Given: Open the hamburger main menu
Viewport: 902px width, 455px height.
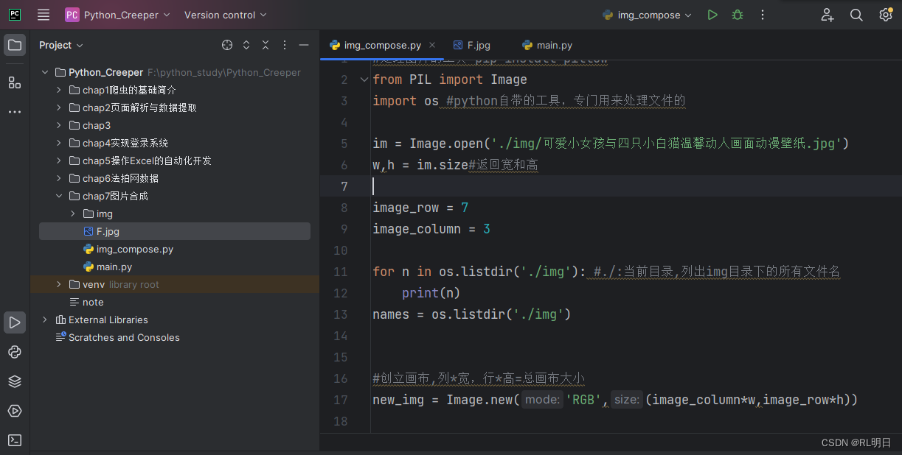Looking at the screenshot, I should click(43, 14).
